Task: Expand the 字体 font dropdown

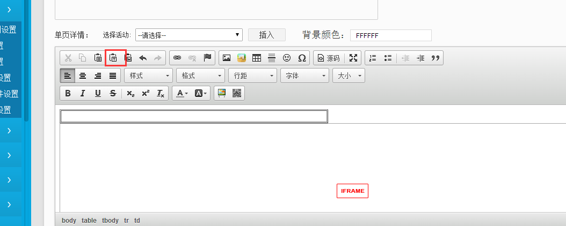Action: tap(304, 76)
